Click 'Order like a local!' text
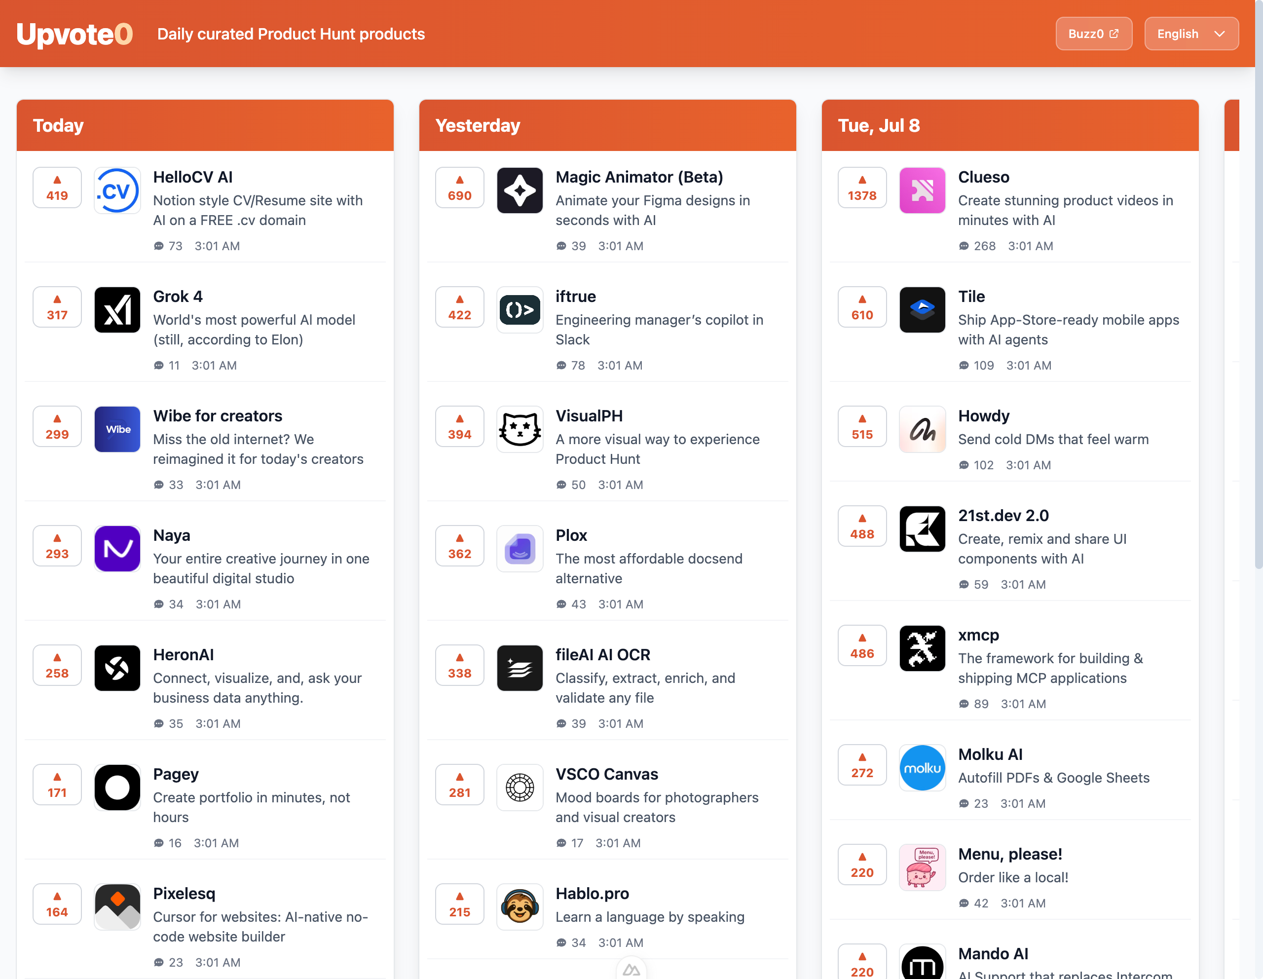 tap(1012, 878)
